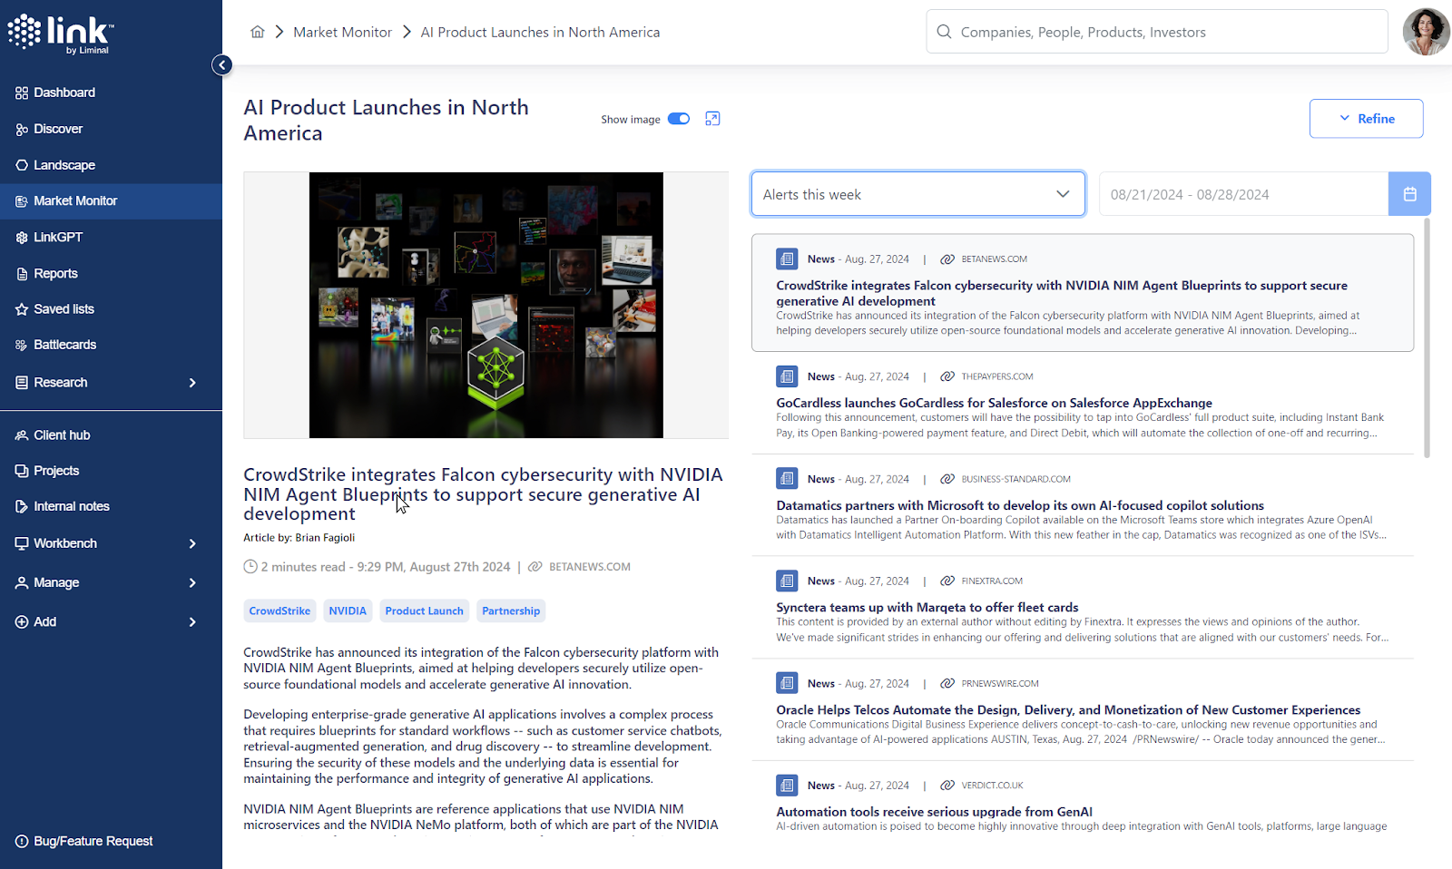Click the Internal notes icon
The width and height of the screenshot is (1452, 869).
click(x=22, y=506)
